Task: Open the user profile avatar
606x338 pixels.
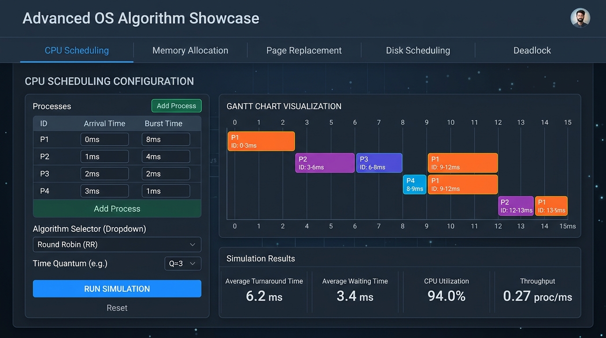Action: click(x=580, y=18)
